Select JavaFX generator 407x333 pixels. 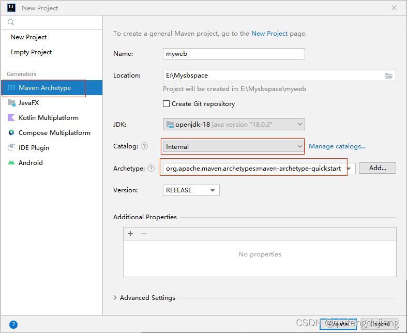[x=52, y=103]
